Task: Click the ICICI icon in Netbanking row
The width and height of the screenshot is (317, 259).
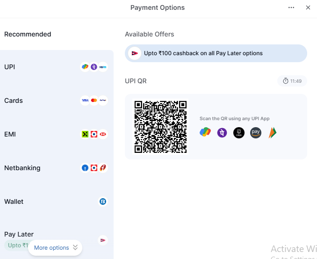Action: click(x=103, y=168)
